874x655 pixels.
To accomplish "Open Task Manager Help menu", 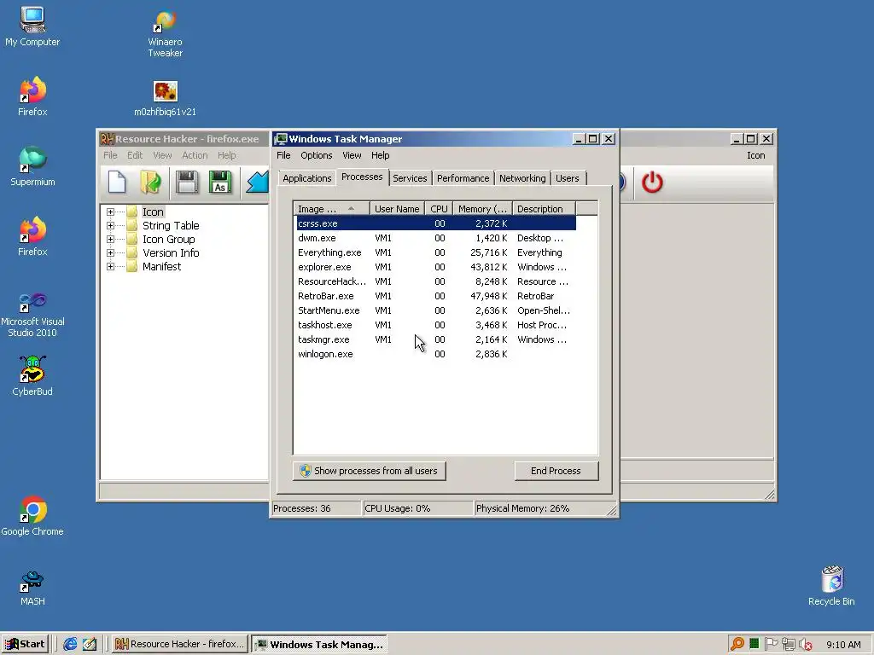I will tap(380, 155).
